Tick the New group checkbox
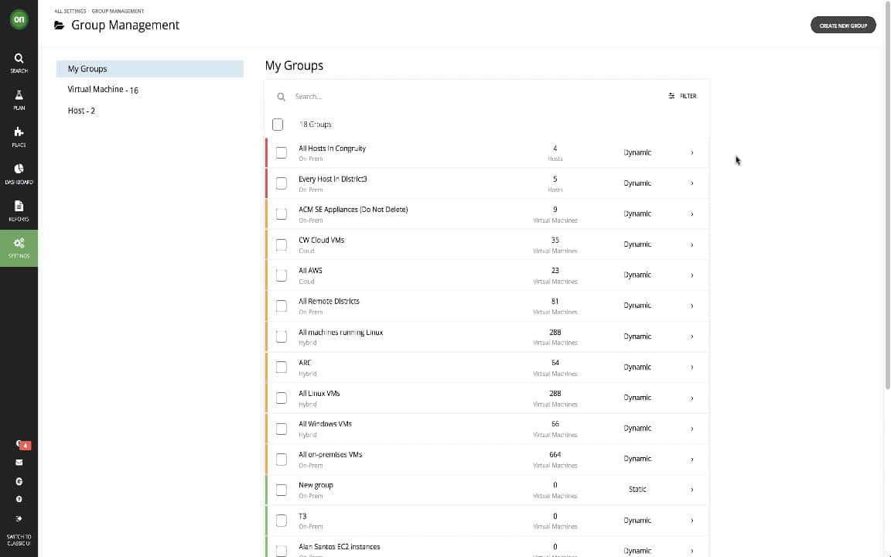This screenshot has width=891, height=557. point(282,490)
